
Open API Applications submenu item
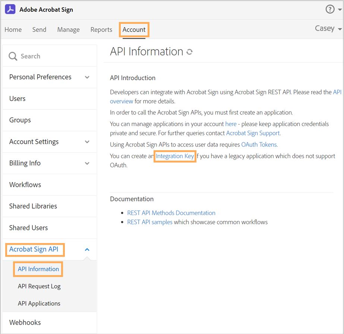[x=39, y=303]
